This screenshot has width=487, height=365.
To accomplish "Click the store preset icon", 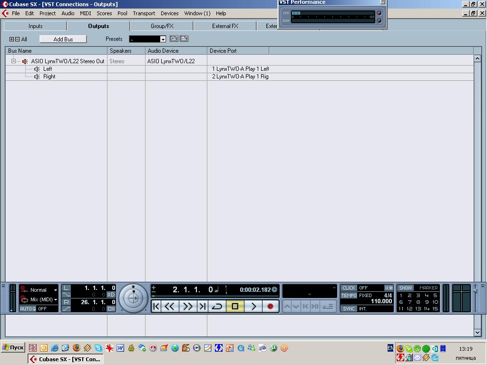I will click(x=174, y=39).
